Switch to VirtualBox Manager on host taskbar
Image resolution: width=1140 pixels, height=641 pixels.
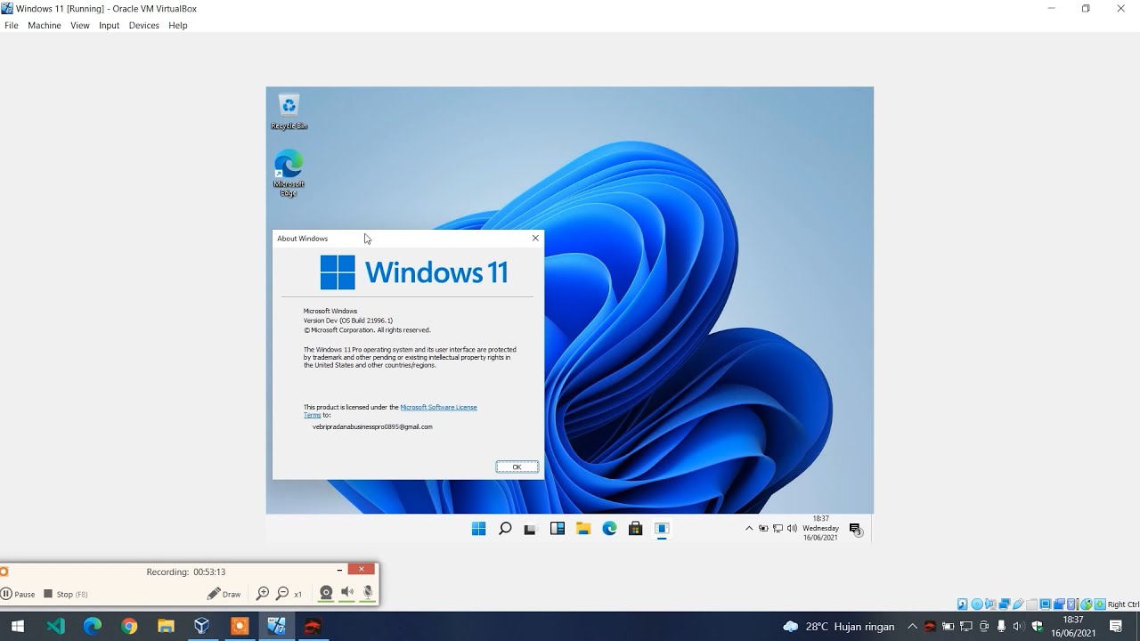tap(202, 626)
